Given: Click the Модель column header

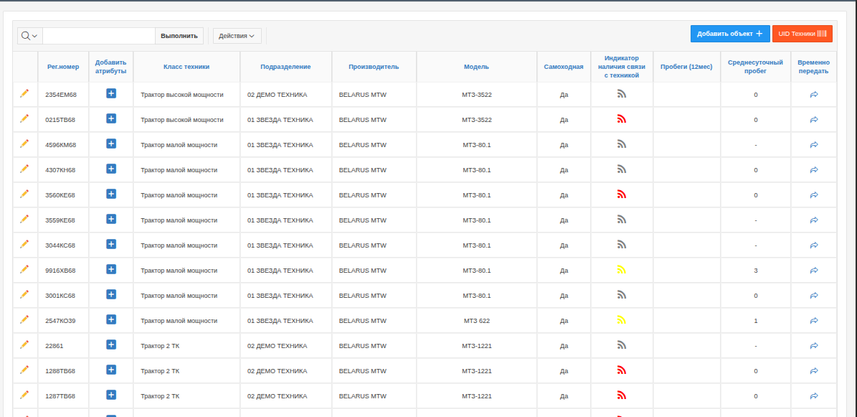Looking at the screenshot, I should click(476, 67).
